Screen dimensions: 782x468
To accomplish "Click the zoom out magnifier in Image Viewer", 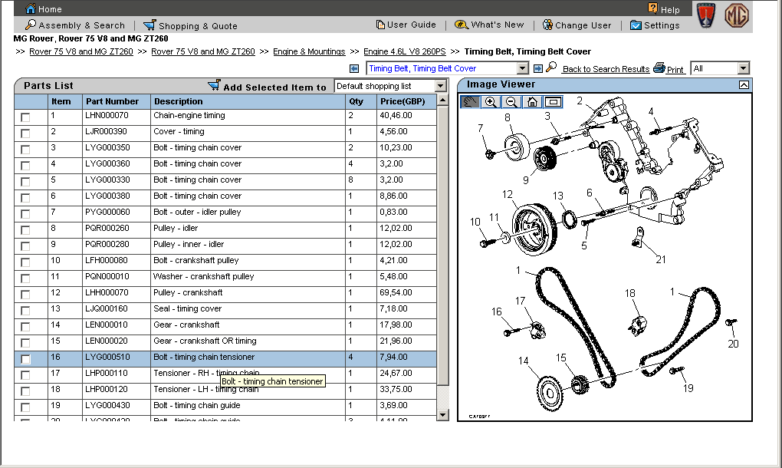I will [x=511, y=102].
